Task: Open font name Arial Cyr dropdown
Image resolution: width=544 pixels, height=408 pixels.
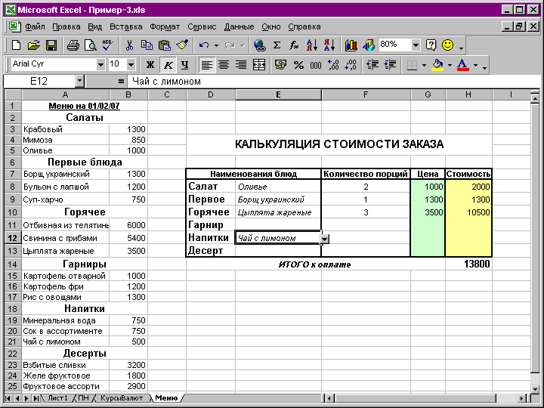Action: [x=100, y=64]
